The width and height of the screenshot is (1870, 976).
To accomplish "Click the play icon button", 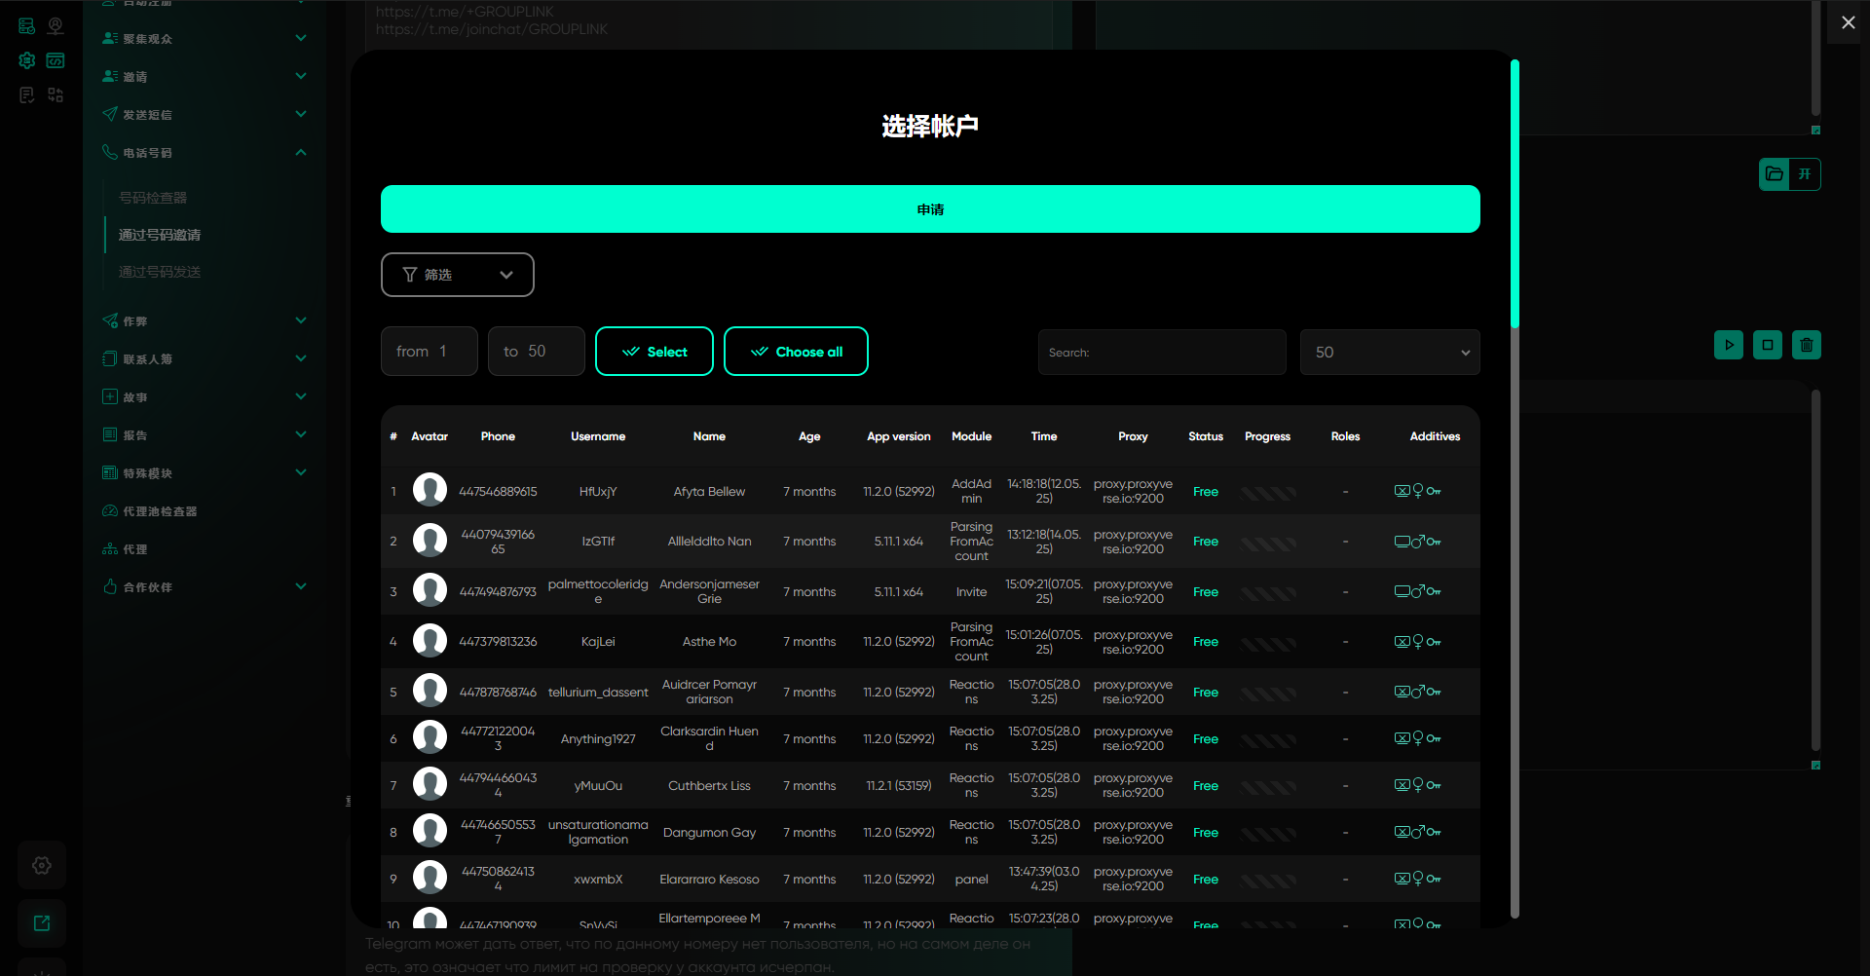I will pos(1729,345).
